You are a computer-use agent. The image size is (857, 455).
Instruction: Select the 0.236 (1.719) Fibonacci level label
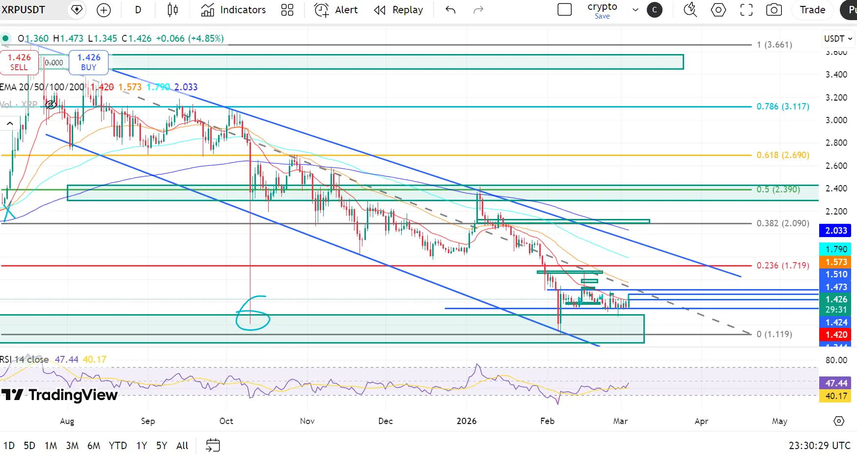coord(783,266)
